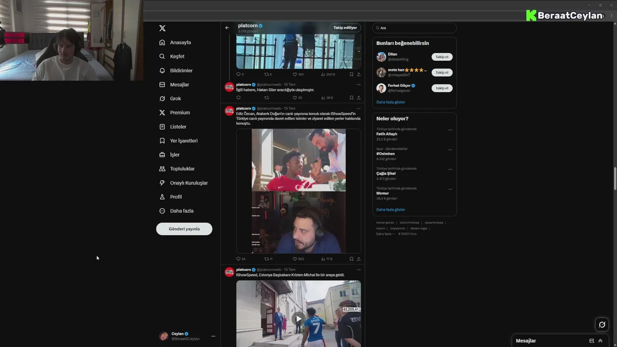Like the top post with 190 likes
The height and width of the screenshot is (347, 617).
298,74
